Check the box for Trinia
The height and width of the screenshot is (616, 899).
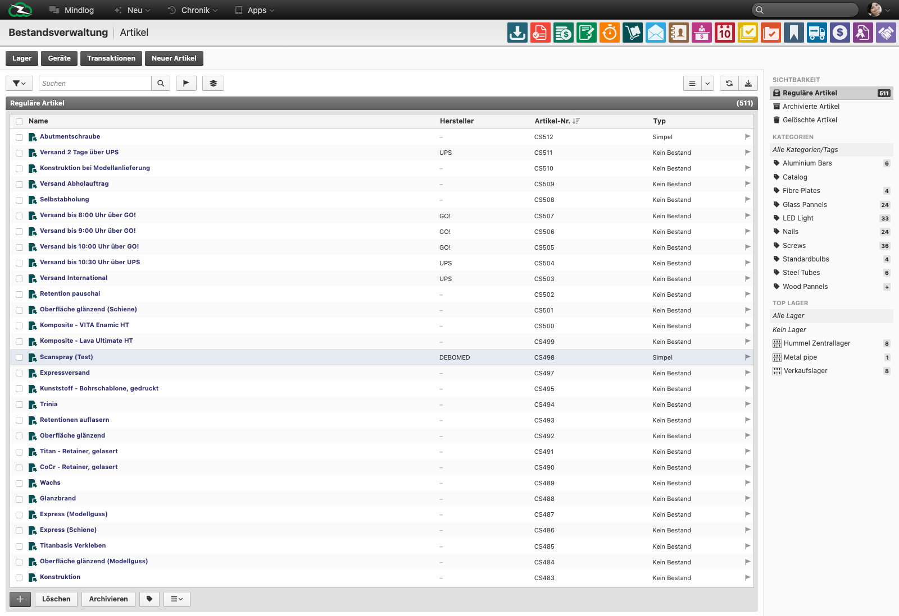coord(19,404)
